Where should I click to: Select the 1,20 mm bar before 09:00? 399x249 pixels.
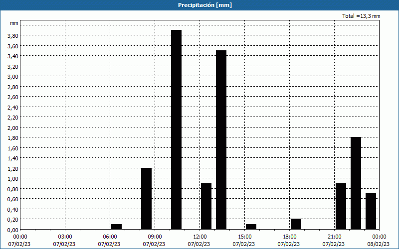point(146,199)
